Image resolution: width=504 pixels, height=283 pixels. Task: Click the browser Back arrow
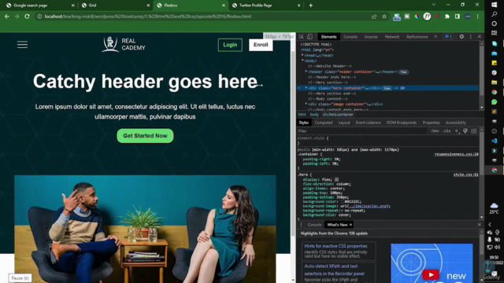(7, 17)
